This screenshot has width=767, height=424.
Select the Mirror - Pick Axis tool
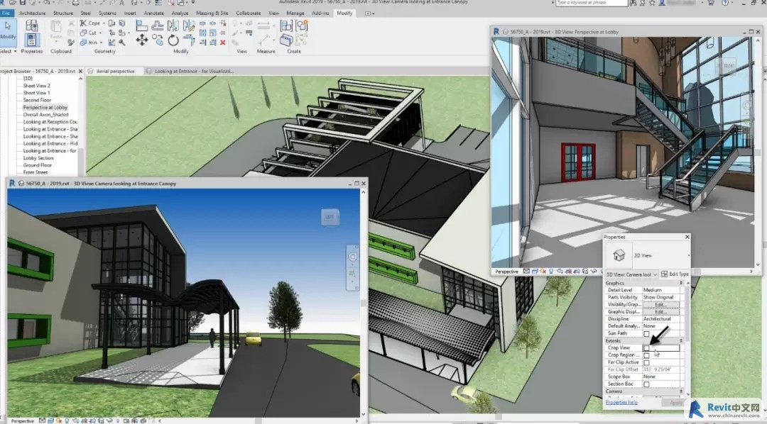[x=173, y=26]
